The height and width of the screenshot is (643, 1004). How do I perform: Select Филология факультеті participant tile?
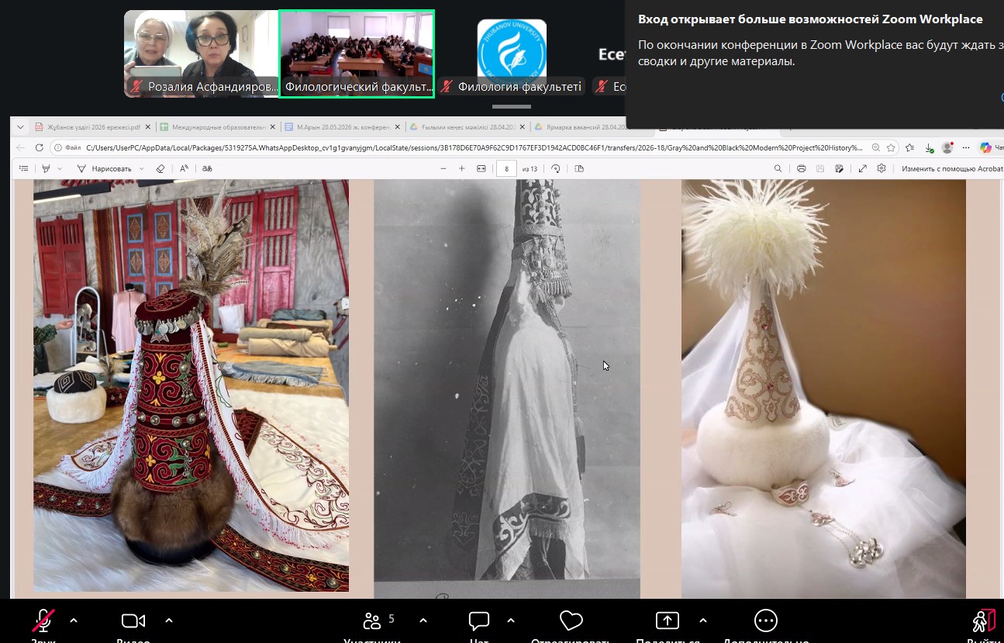point(512,54)
